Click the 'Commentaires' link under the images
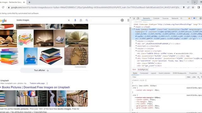The image size is (202, 113). point(80,67)
